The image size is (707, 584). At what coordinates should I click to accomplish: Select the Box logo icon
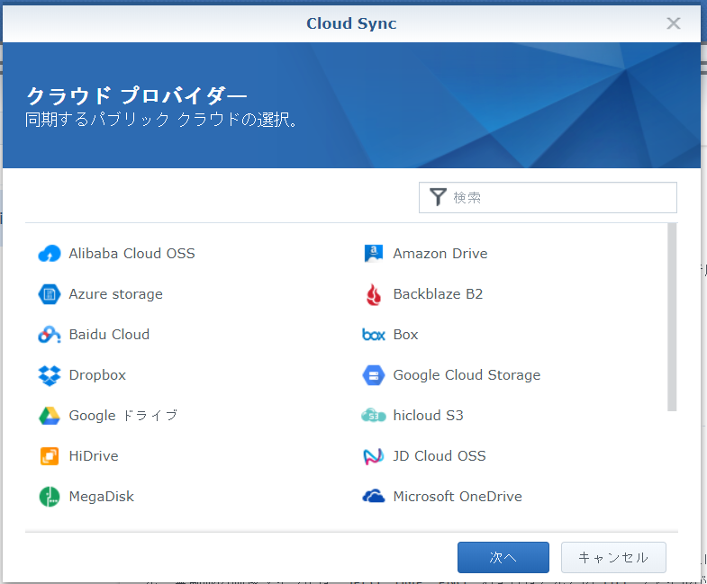[x=374, y=335]
